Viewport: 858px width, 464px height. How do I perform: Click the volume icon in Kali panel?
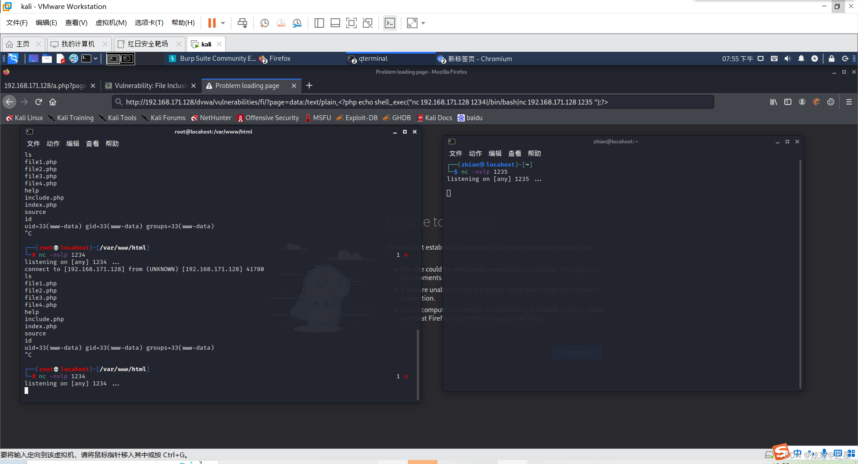(x=787, y=59)
